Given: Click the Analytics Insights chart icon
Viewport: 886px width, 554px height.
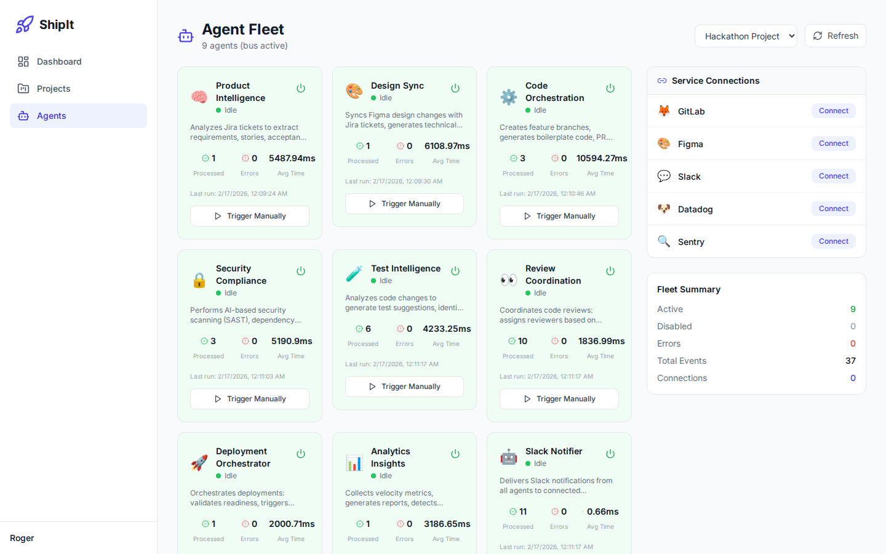Looking at the screenshot, I should (354, 463).
